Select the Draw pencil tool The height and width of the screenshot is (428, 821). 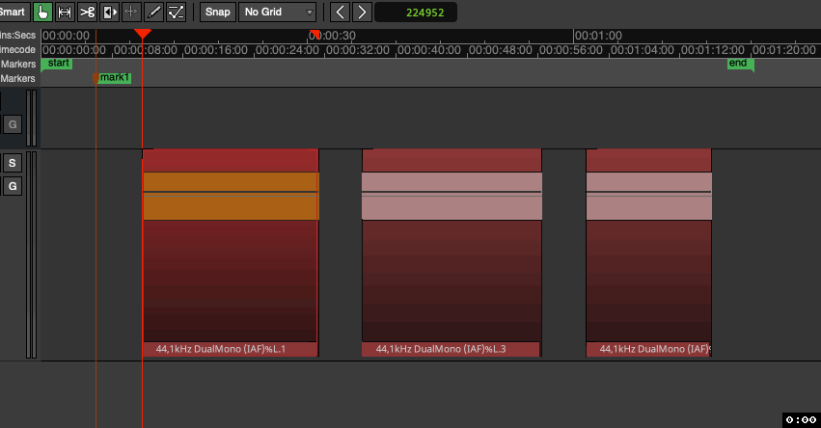coord(153,12)
